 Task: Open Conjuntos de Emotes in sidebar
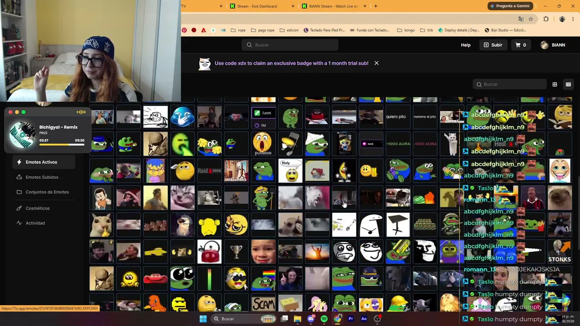(44, 192)
